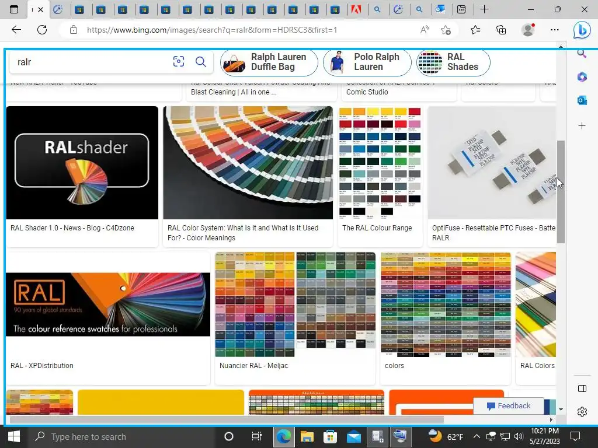Open the Feedback button
Screen dimensions: 598x448
click(x=509, y=406)
